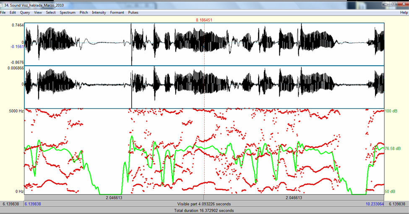Click the 6.139838 box left of visible part
The height and width of the screenshot is (214, 409).
[12, 204]
